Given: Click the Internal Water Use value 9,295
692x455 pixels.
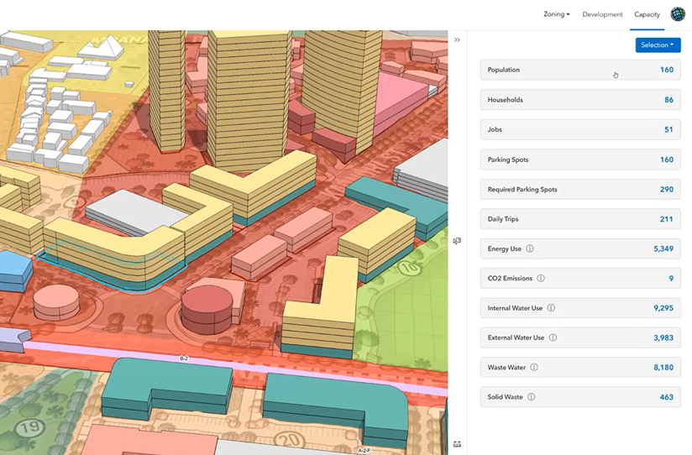Looking at the screenshot, I should click(663, 308).
